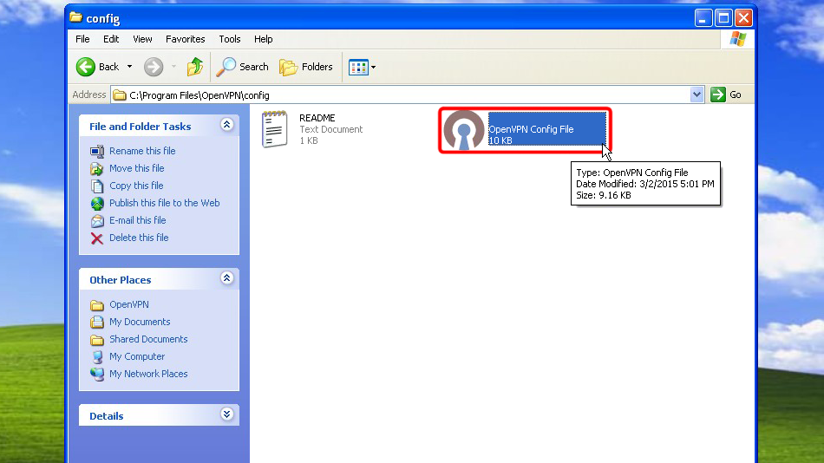Screen dimensions: 824x463
Task: Collapse the Other Places panel
Action: coord(227,278)
